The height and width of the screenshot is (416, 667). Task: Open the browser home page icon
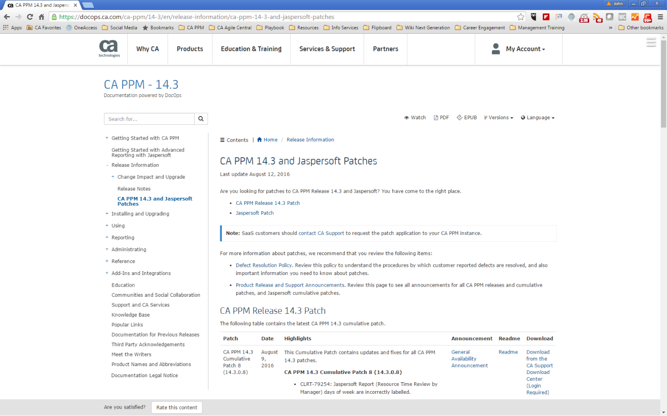pos(41,17)
